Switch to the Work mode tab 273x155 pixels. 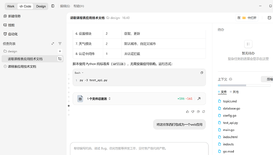click(x=11, y=6)
